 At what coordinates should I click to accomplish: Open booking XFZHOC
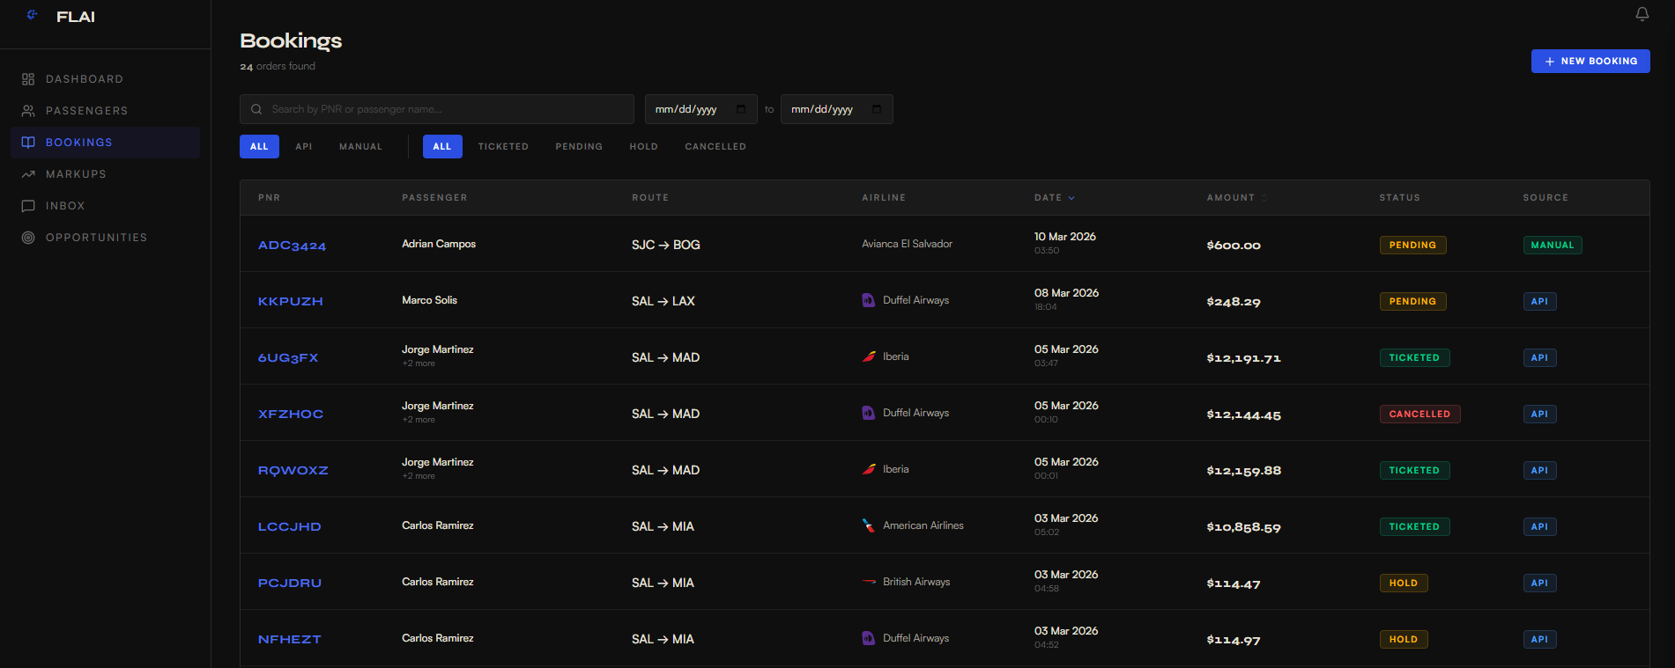290,415
